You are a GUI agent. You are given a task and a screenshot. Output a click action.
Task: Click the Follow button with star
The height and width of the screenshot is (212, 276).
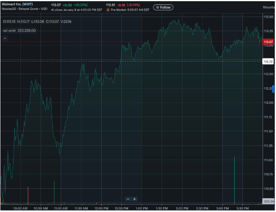163,7
